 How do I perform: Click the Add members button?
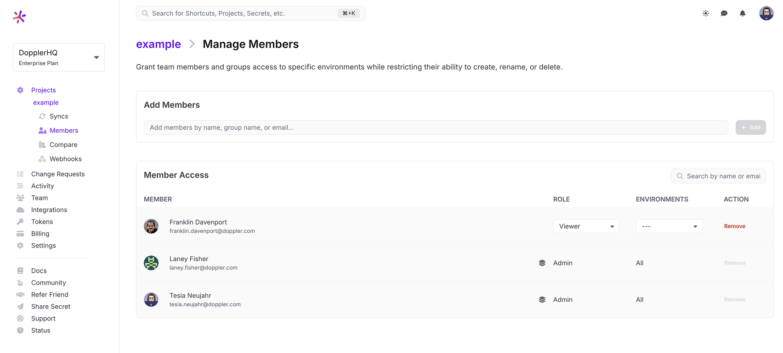click(x=751, y=127)
